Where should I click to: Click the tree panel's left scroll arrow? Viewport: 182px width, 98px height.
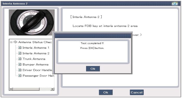(x=11, y=89)
